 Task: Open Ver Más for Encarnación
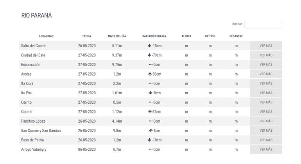point(266,65)
